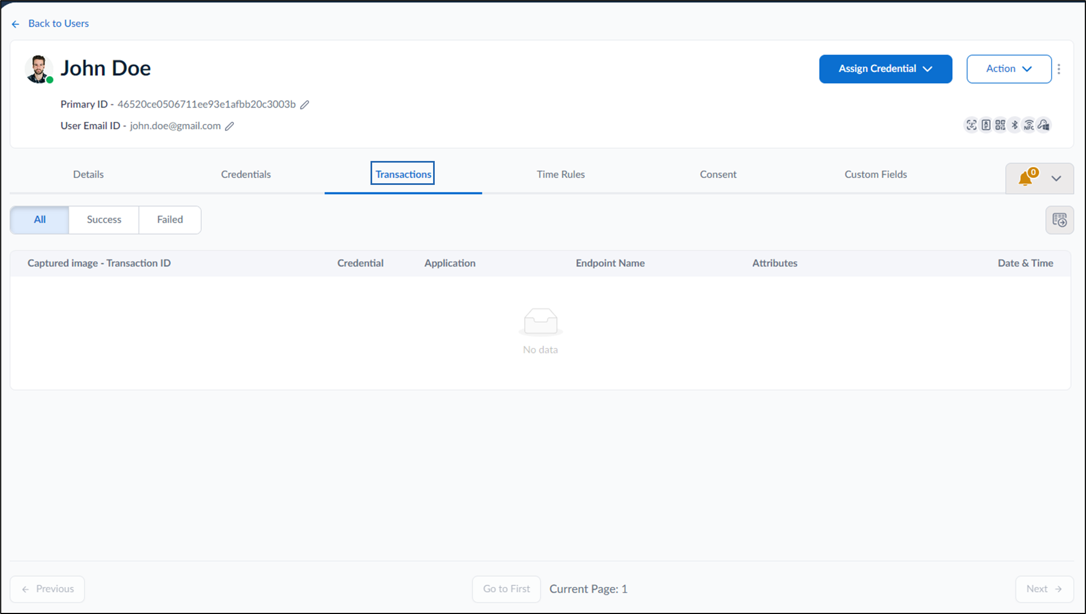Open the Assign Credential dropdown
Screen dimensions: 1086x614
[x=885, y=69]
